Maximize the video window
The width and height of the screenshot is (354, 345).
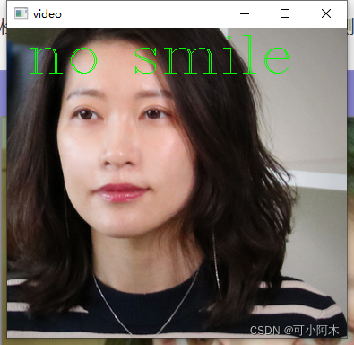[x=285, y=13]
